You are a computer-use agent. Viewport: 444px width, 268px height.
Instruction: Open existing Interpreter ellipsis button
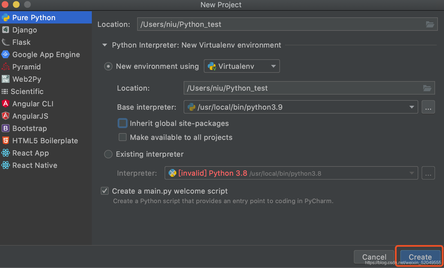click(x=428, y=173)
